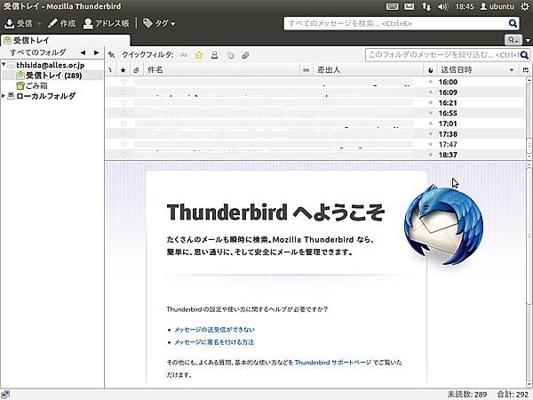Screen dimensions: 533x400
Task: Mark junk dot for 16:09 message
Action: pos(431,92)
